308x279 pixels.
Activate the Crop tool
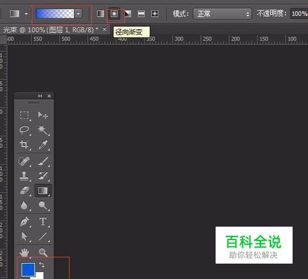point(24,145)
